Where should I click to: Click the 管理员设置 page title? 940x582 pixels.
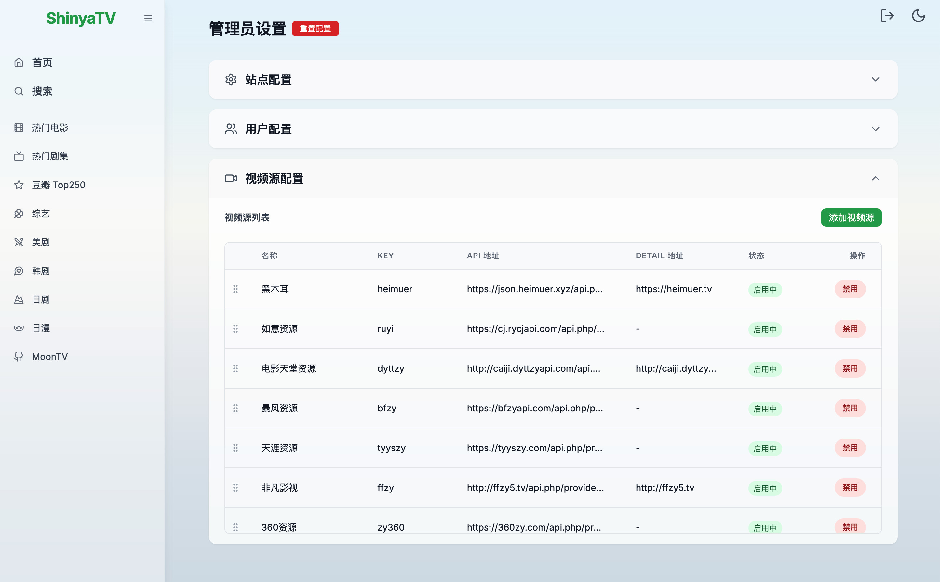(x=248, y=29)
